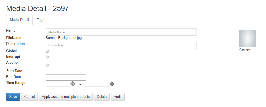
Task: Select the Media Detail tab
Action: click(x=19, y=20)
